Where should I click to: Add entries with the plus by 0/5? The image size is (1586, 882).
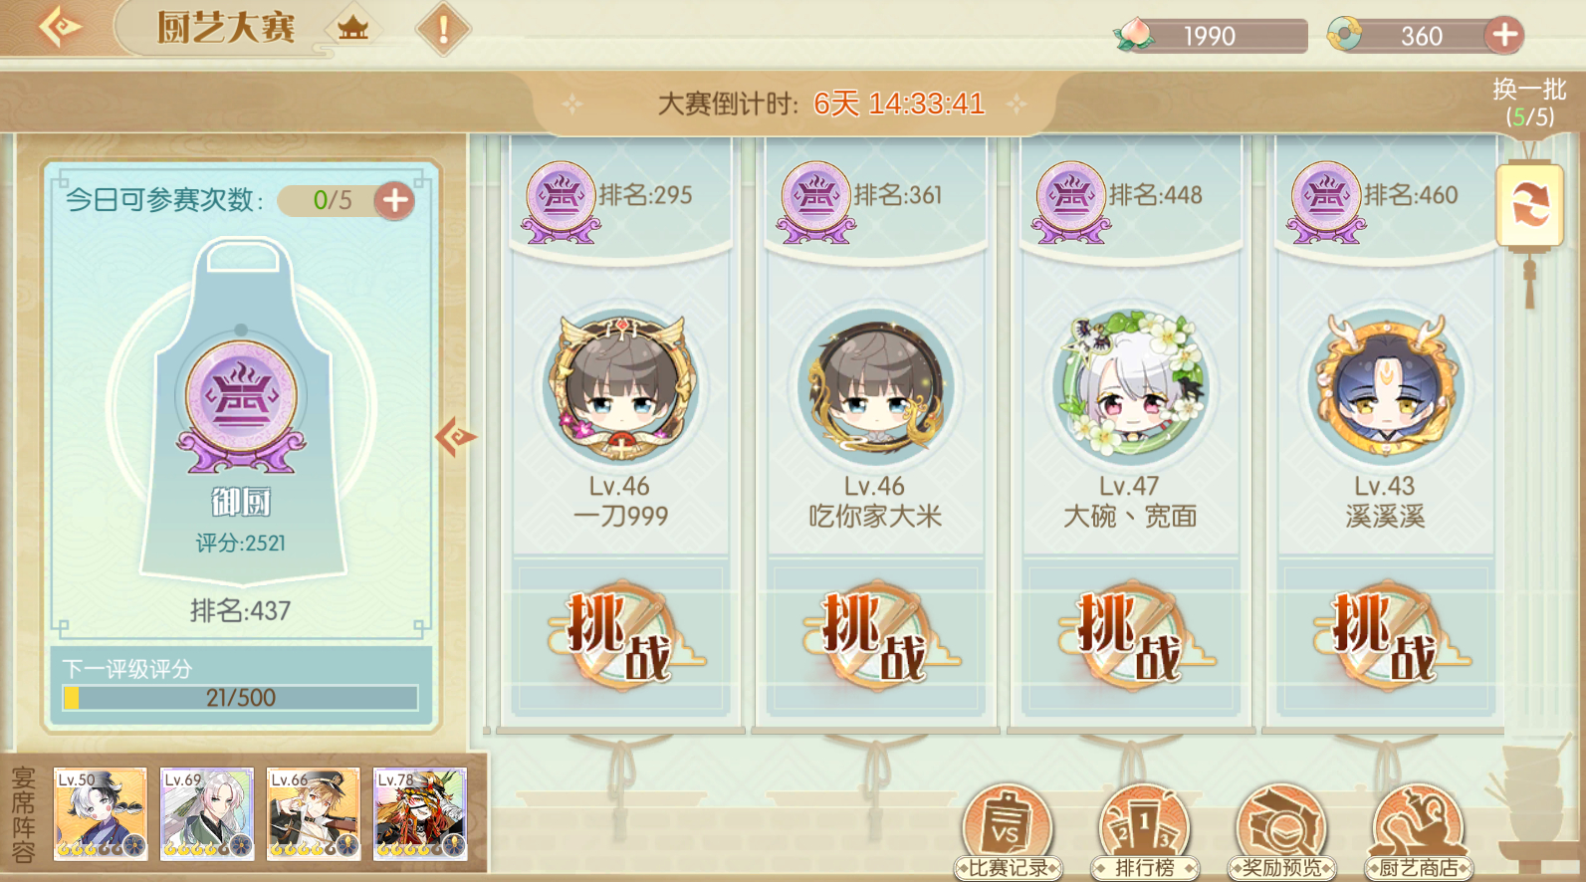pyautogui.click(x=395, y=200)
